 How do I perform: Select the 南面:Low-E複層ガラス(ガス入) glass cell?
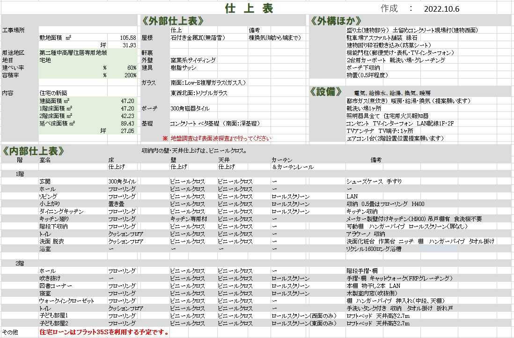point(208,83)
